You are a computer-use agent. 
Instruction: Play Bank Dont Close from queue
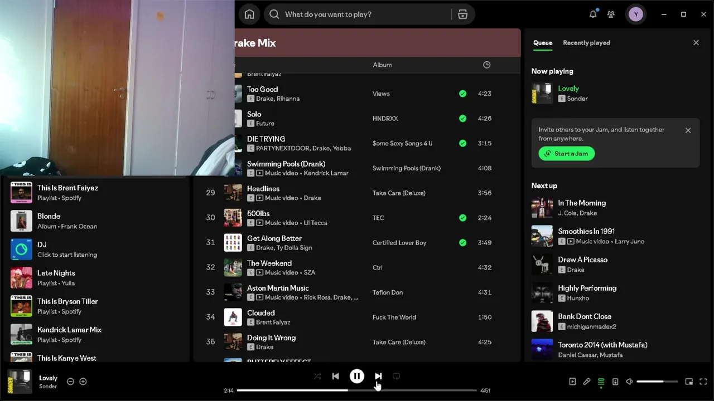(x=616, y=321)
